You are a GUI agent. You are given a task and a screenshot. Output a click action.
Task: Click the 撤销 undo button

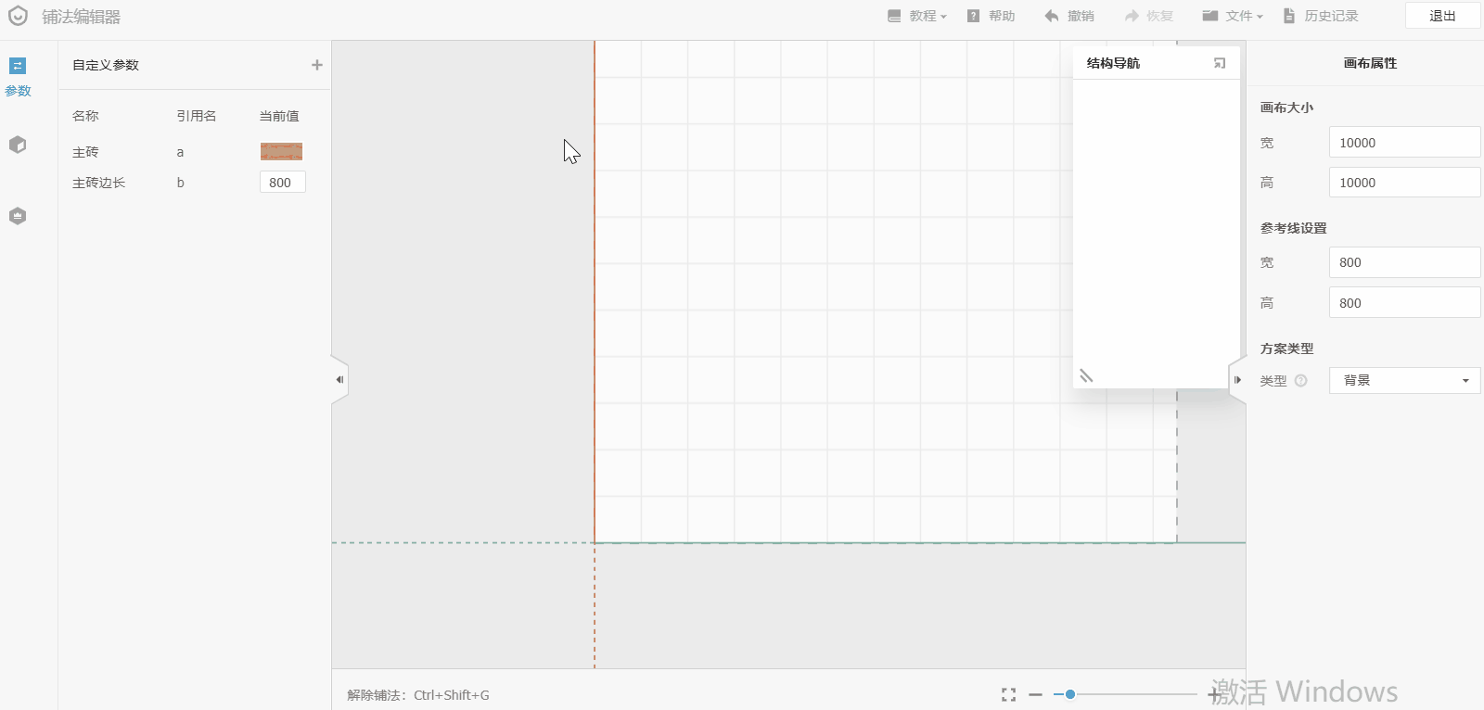click(x=1069, y=16)
